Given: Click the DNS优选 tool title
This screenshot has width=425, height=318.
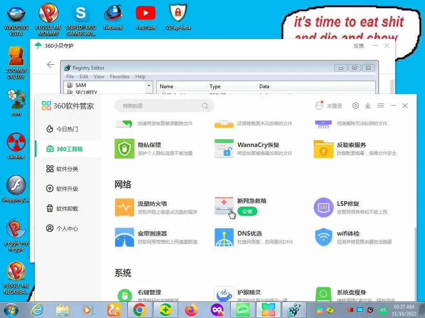Looking at the screenshot, I should pyautogui.click(x=249, y=234).
